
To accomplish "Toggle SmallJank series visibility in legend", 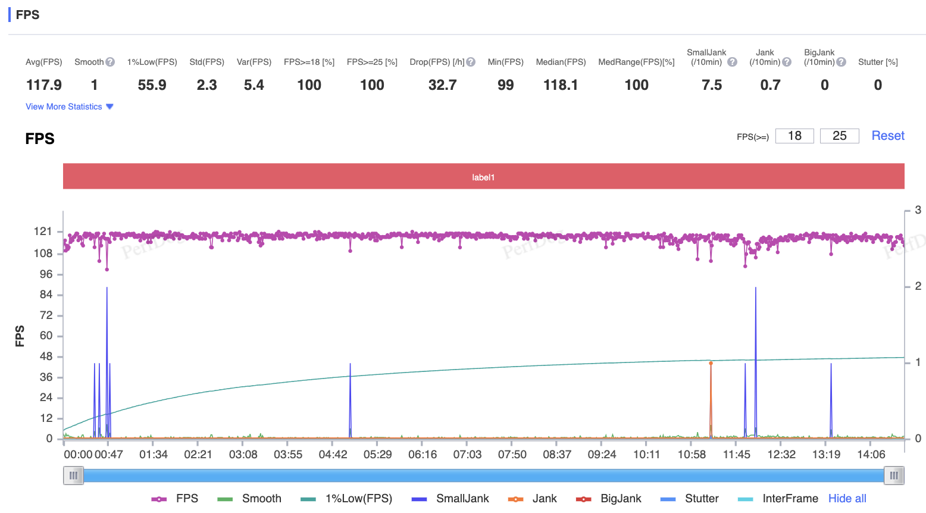I will point(451,499).
